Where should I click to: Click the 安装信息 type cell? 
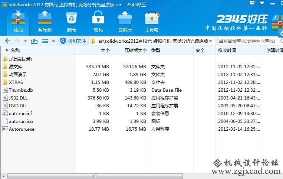click(x=160, y=113)
